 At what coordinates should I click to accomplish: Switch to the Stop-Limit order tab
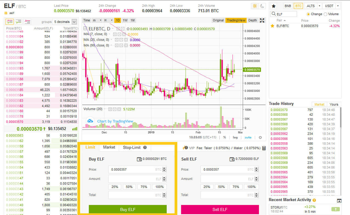point(135,147)
